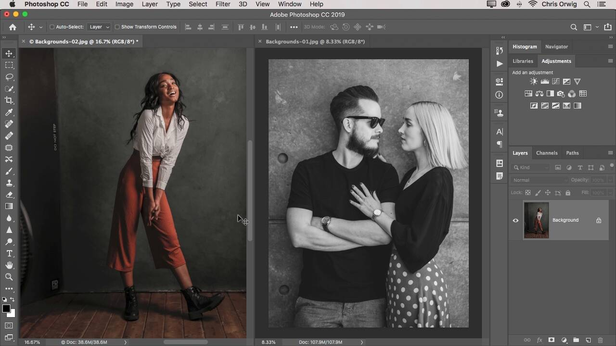
Task: Select the Rectangular Marquee tool
Action: click(x=9, y=65)
